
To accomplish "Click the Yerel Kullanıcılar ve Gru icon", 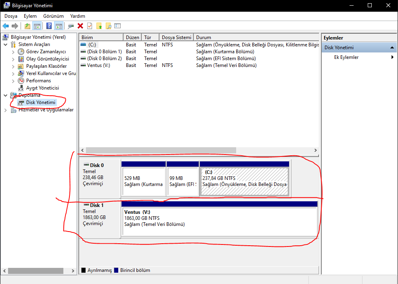I will (x=21, y=73).
